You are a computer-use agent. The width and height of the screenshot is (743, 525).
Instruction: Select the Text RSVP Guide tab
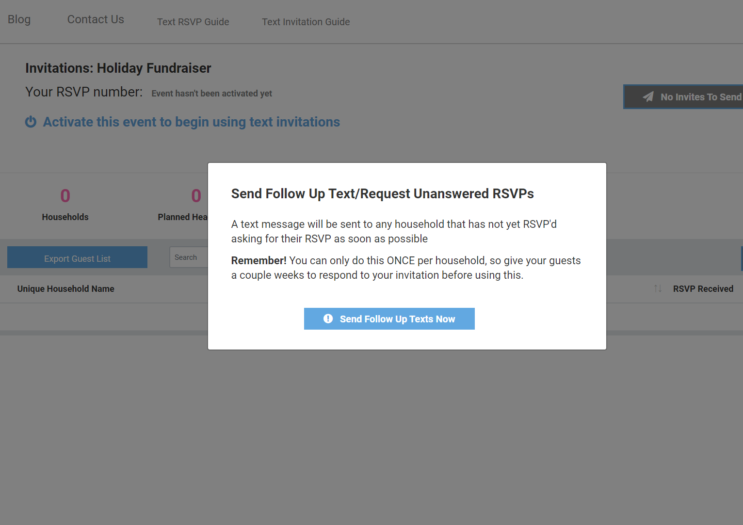(x=193, y=22)
